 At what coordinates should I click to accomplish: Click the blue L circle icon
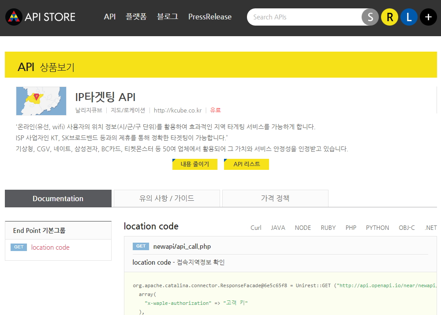coord(409,17)
